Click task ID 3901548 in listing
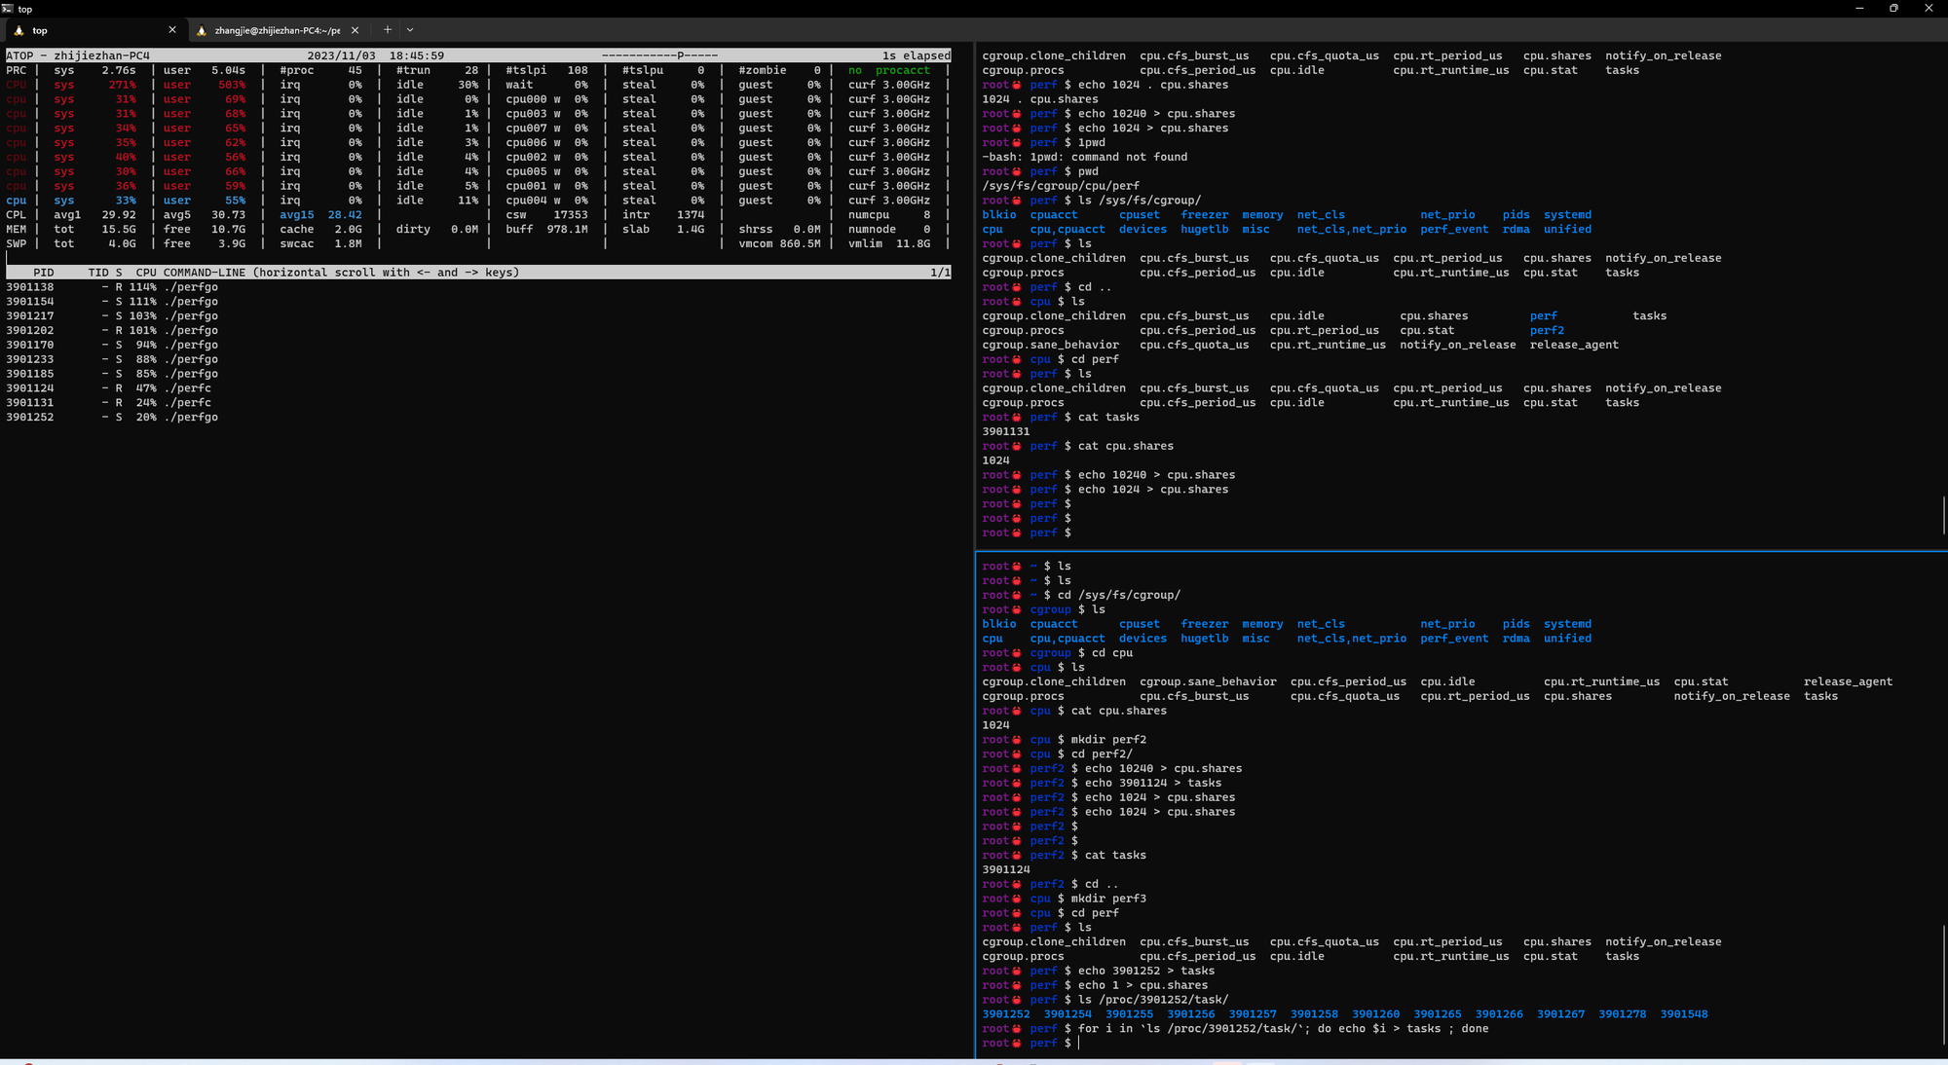Image resolution: width=1948 pixels, height=1065 pixels. tap(1683, 1014)
